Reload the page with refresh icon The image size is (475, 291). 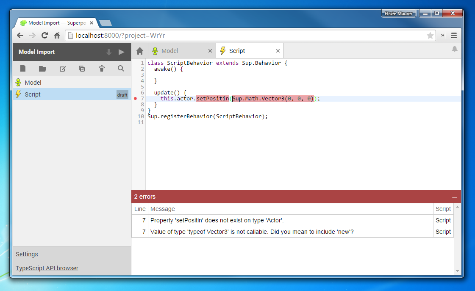click(44, 36)
